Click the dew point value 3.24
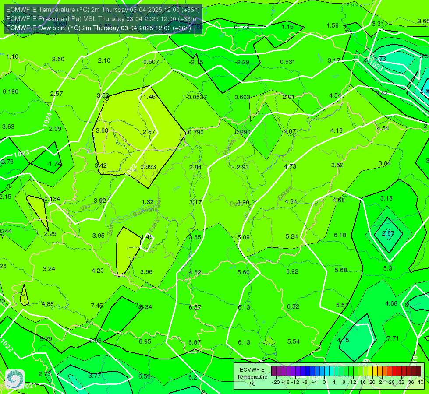This screenshot has width=429, height=394. (x=49, y=269)
